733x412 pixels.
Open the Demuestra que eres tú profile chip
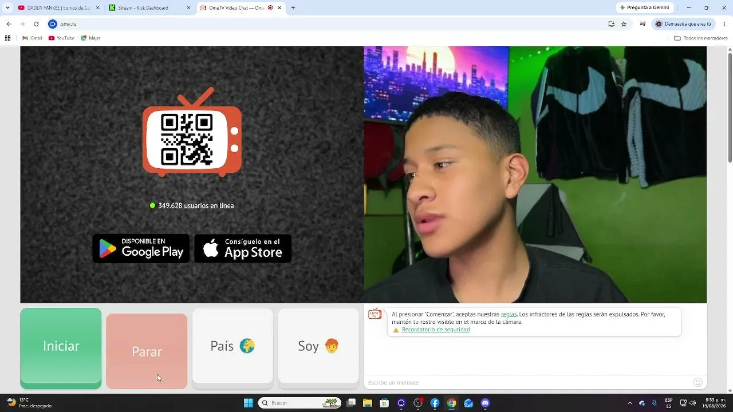tap(684, 24)
